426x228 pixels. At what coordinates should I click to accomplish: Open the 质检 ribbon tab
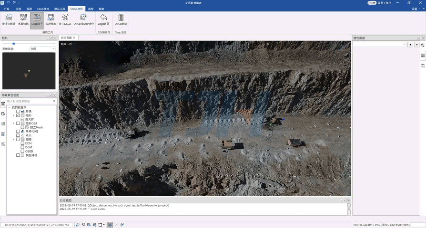coord(91,9)
